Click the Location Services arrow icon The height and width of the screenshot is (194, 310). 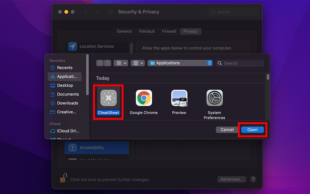pos(72,47)
